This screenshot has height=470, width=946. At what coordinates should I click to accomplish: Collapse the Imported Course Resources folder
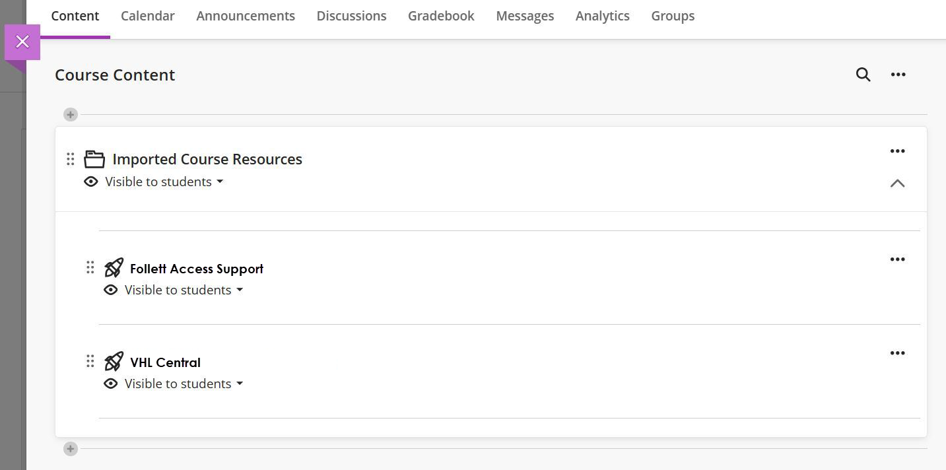[x=897, y=184]
